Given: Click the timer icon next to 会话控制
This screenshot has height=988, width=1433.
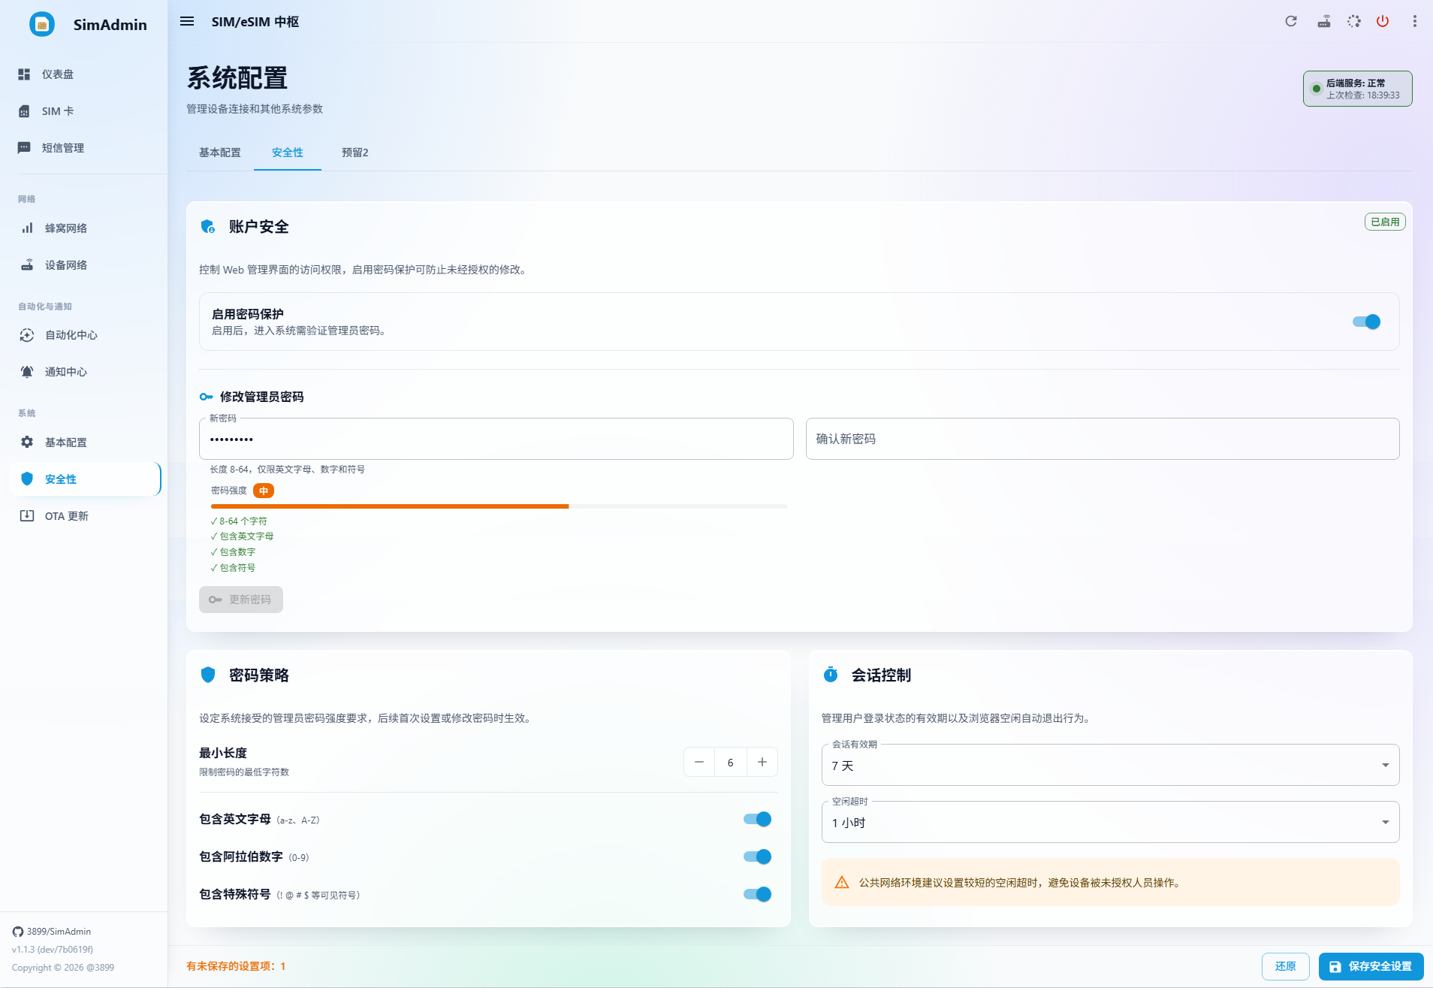Looking at the screenshot, I should pyautogui.click(x=831, y=675).
